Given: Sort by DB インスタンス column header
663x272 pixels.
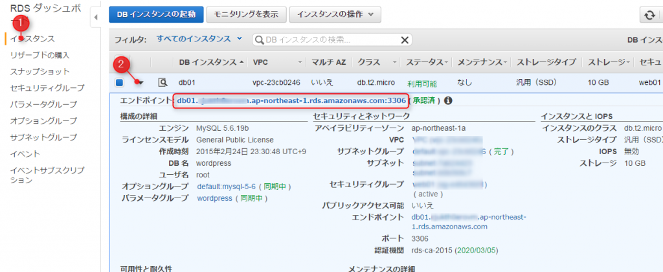Looking at the screenshot, I should point(211,62).
